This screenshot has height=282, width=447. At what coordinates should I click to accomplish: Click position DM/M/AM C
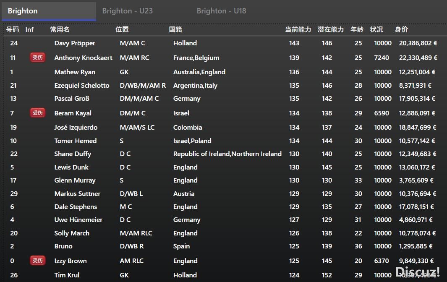(x=139, y=98)
